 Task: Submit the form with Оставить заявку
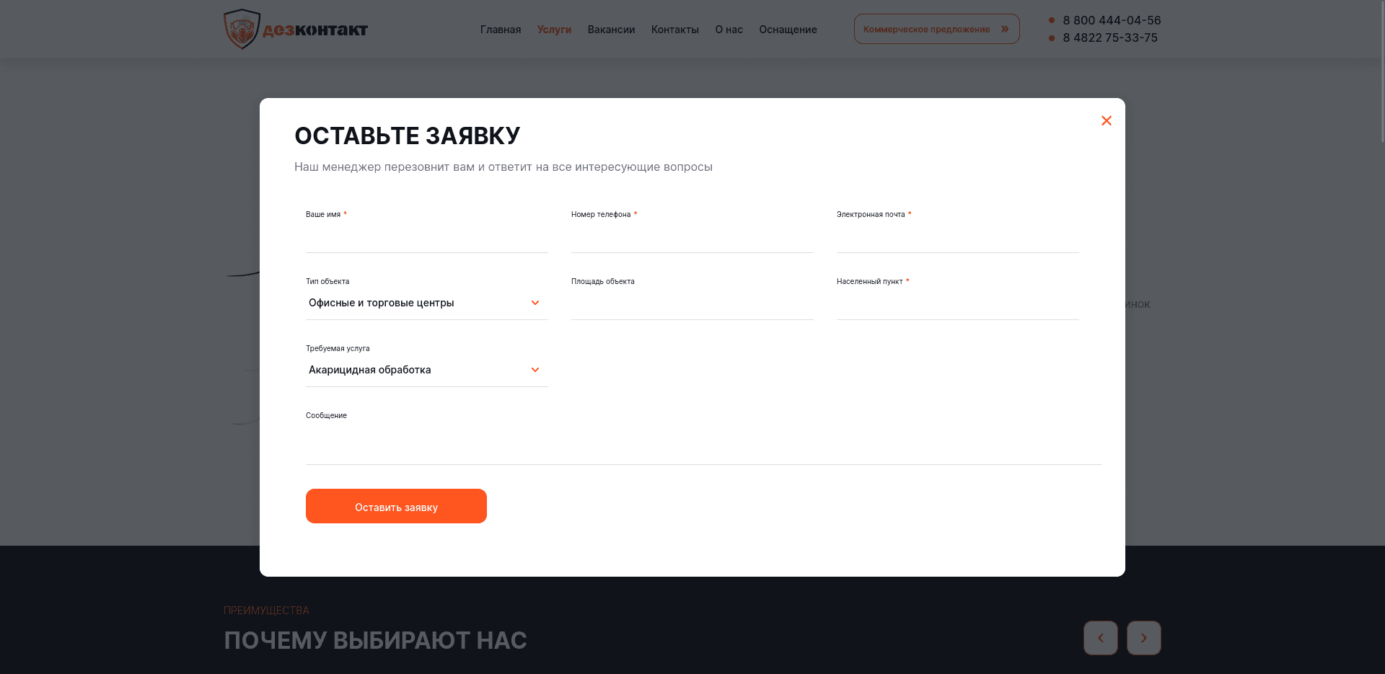396,506
